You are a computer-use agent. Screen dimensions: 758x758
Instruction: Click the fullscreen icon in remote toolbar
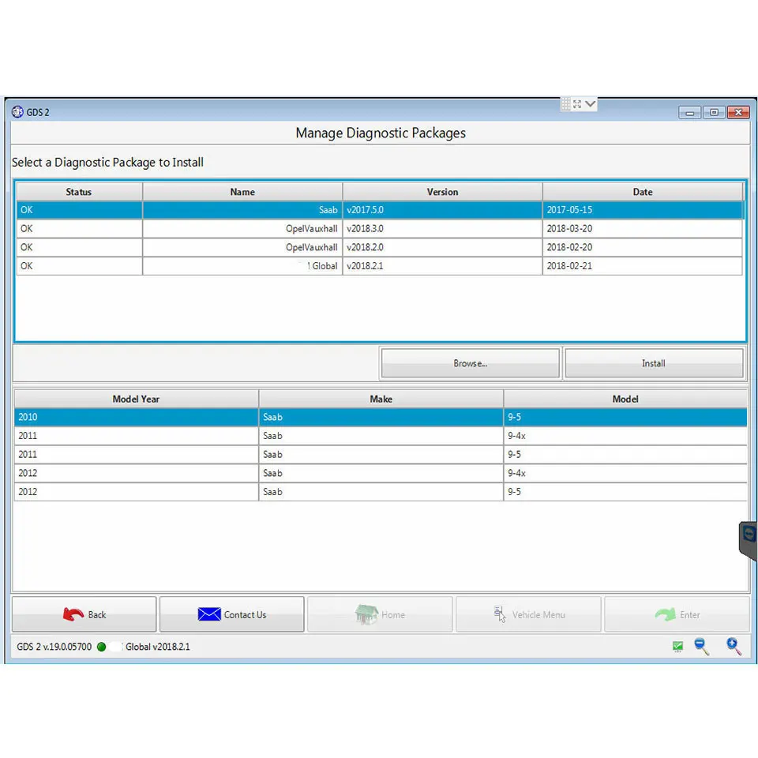pos(577,104)
